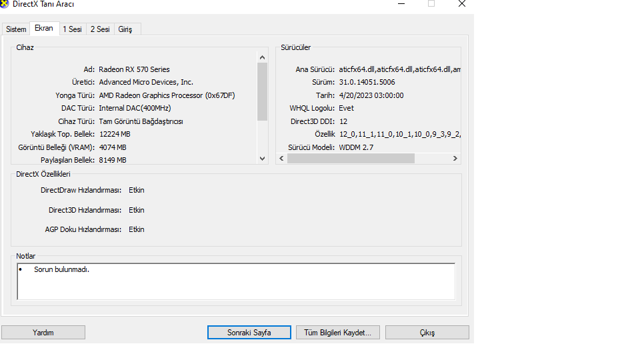Image resolution: width=640 pixels, height=360 pixels.
Task: Click DirectDraw Hızlandırması 'Etkin' value
Action: (136, 190)
